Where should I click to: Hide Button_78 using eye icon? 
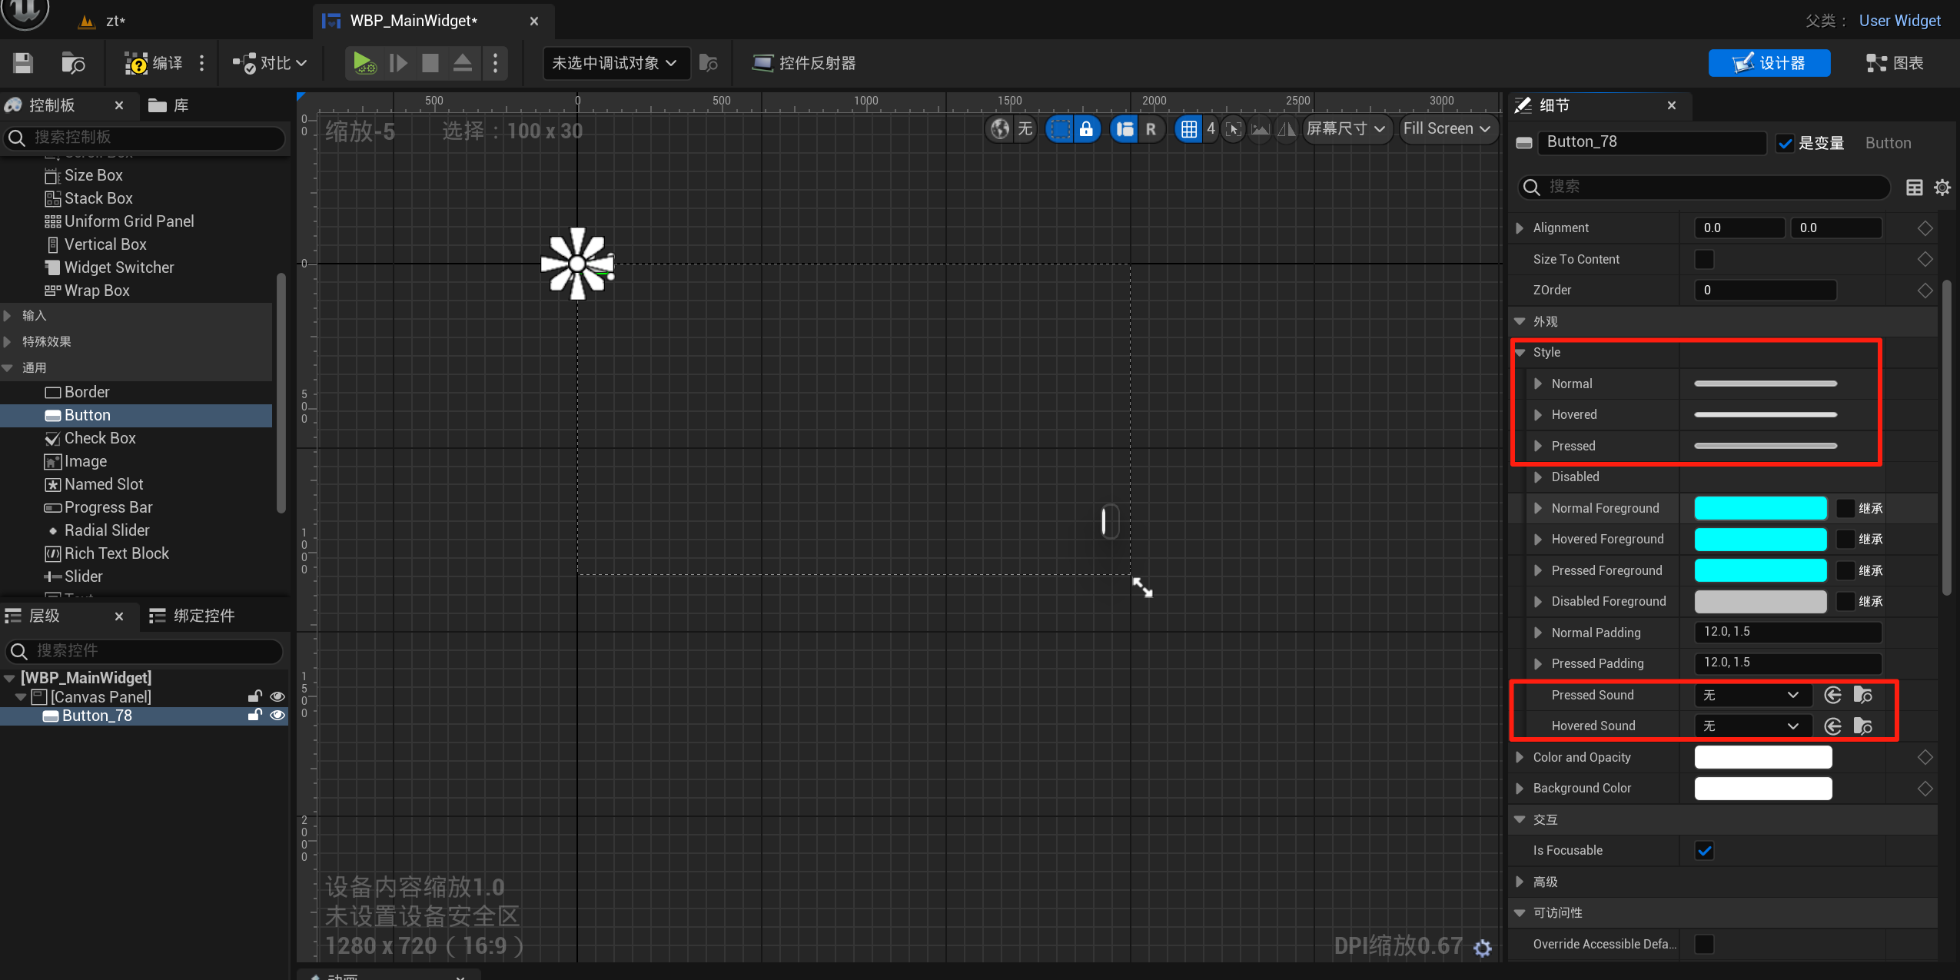(x=277, y=716)
